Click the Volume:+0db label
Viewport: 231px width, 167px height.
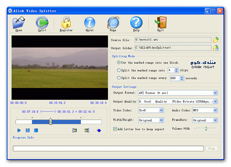pos(181,129)
